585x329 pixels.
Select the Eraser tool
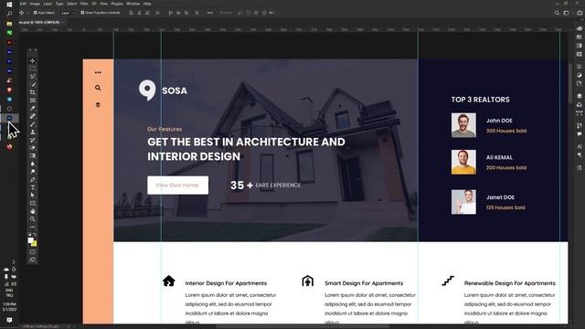click(33, 148)
